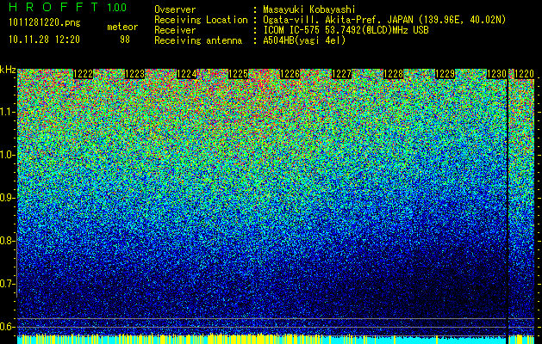Click the meteor label
The width and height of the screenshot is (542, 344).
click(x=122, y=27)
